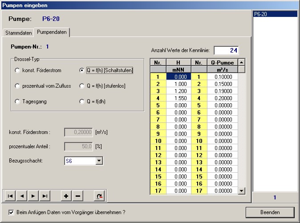Delete pump with minus button
Screen dimensions: 300x223
78,196
